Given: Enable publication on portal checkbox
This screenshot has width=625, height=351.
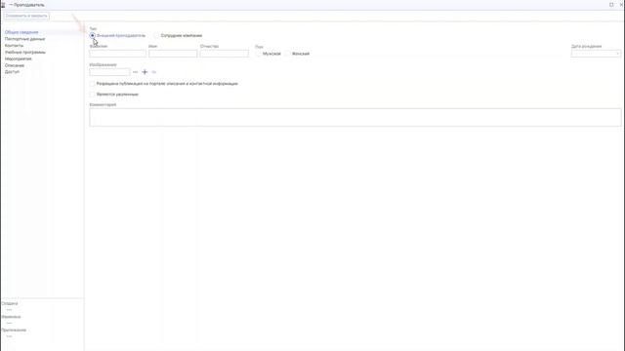Looking at the screenshot, I should click(x=92, y=84).
